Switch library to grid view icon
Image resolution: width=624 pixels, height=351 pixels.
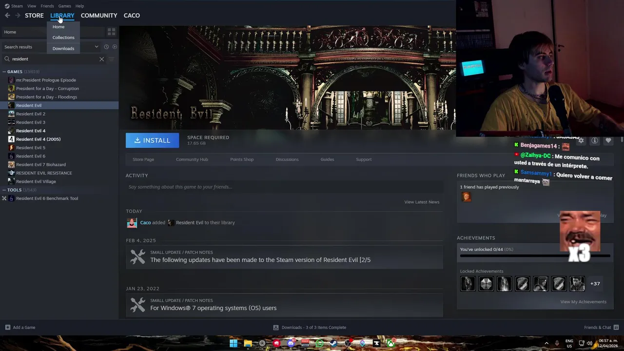point(112,32)
